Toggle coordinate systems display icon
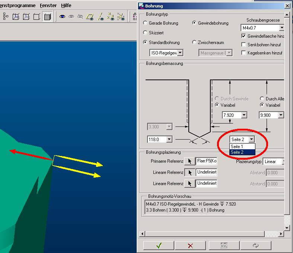 [121, 17]
